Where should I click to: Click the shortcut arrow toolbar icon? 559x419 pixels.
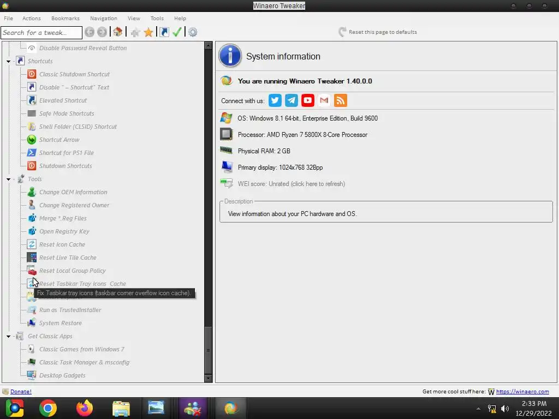tap(164, 32)
